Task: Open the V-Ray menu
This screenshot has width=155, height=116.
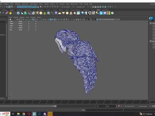Action: pos(81,4)
